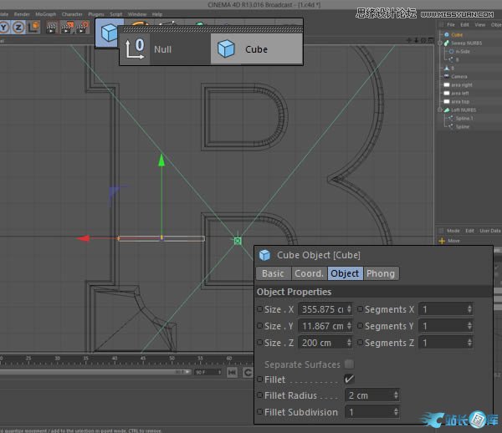The height and width of the screenshot is (433, 502).
Task: Toggle the Fillet checkbox
Action: coord(349,380)
